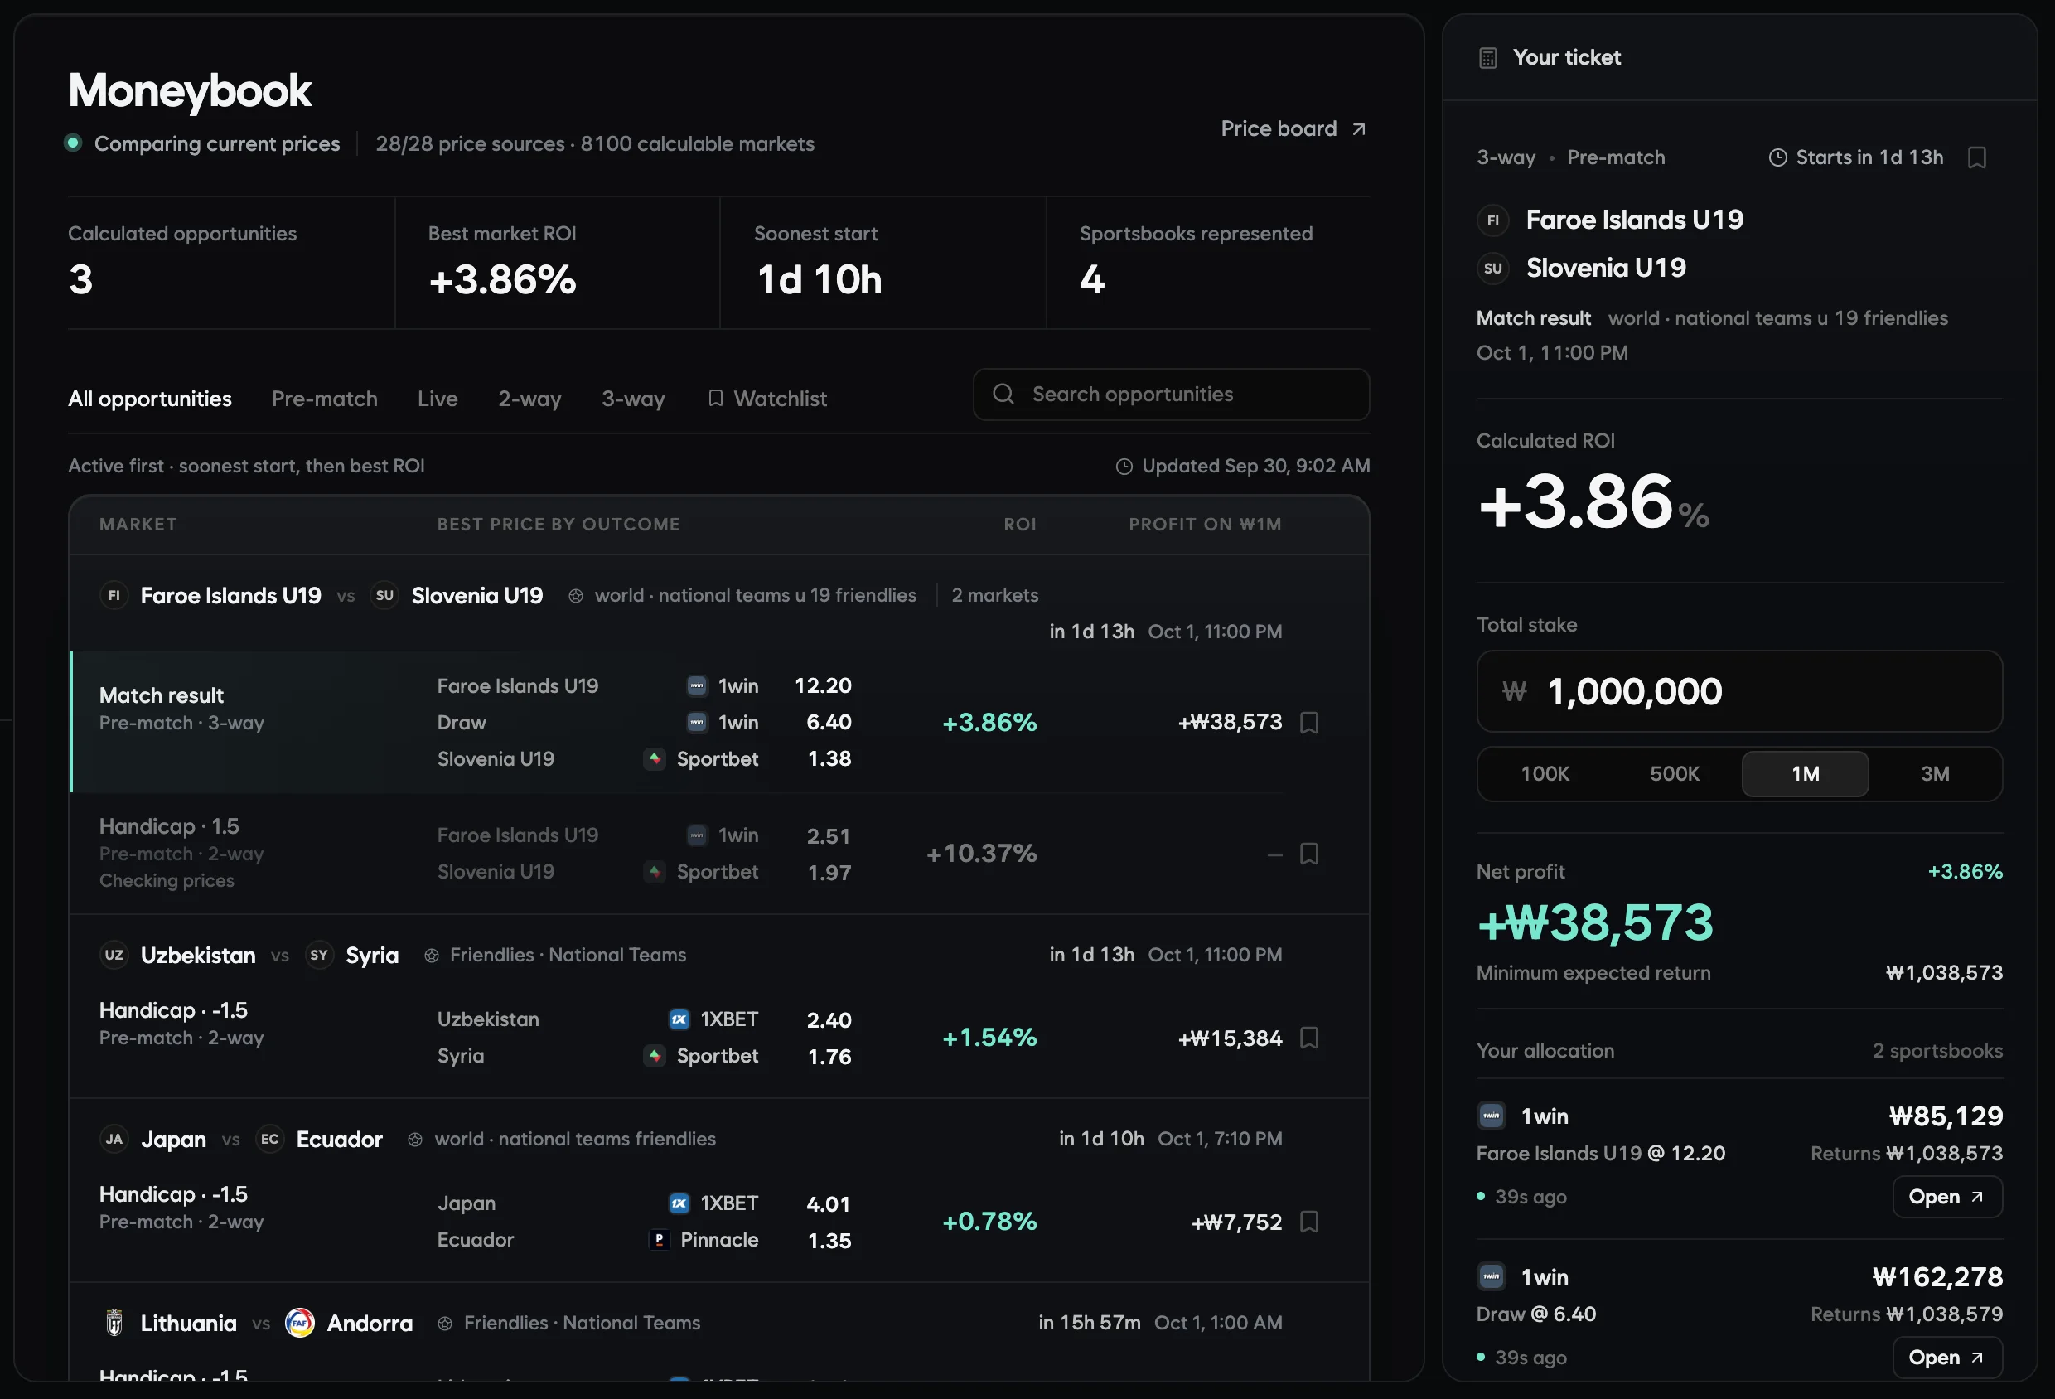Click the EC team badge for Ecuador
2055x1399 pixels.
coord(269,1139)
